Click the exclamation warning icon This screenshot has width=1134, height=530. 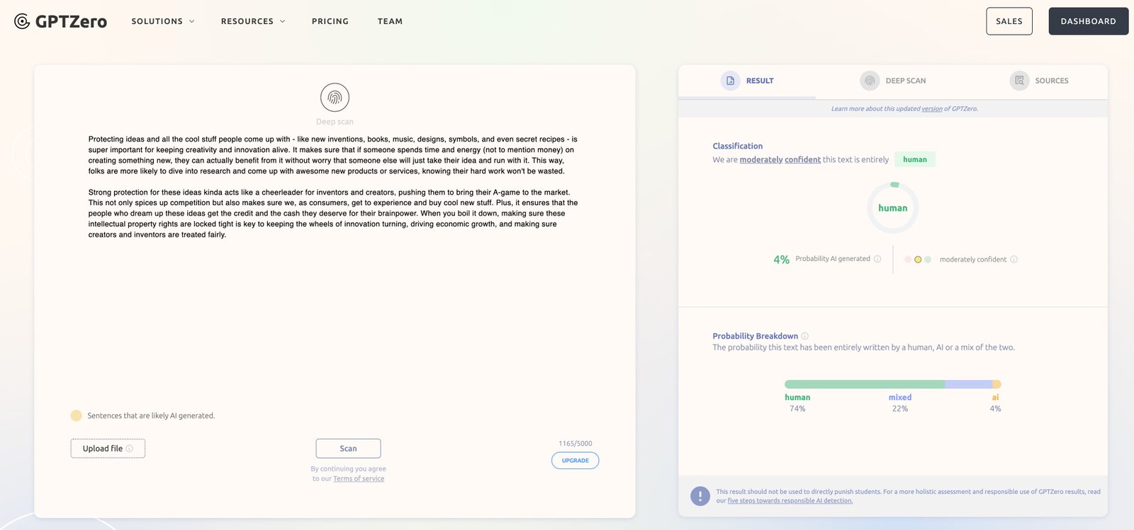[x=700, y=496]
